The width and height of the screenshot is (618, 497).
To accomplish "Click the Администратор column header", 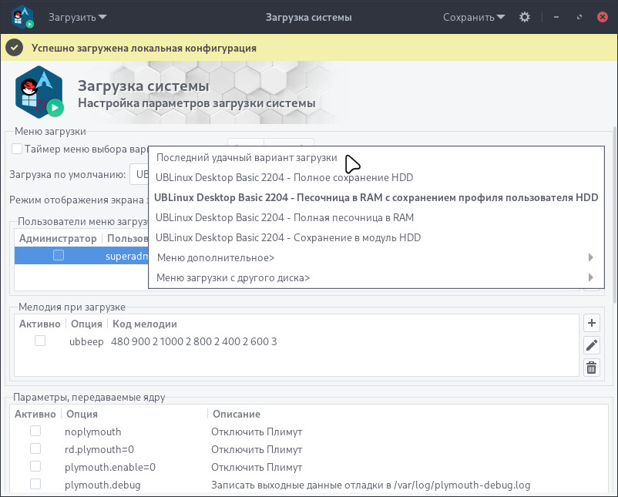I will [58, 238].
